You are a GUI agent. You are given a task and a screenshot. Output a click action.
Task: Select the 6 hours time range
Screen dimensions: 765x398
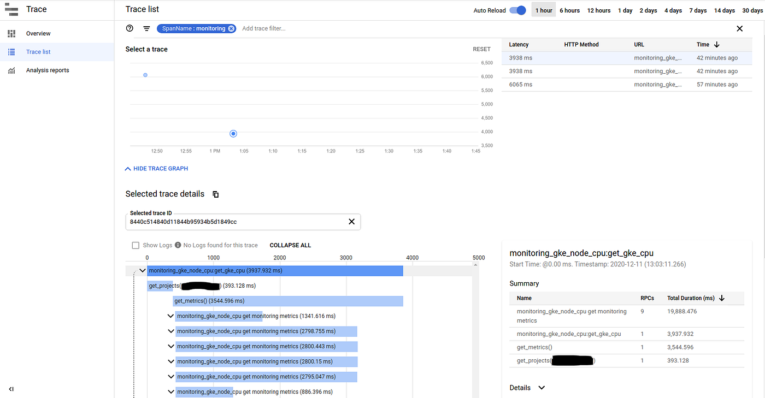click(569, 10)
